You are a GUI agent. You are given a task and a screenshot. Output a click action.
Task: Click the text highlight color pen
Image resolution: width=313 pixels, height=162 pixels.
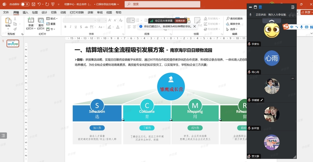[x=109, y=27]
